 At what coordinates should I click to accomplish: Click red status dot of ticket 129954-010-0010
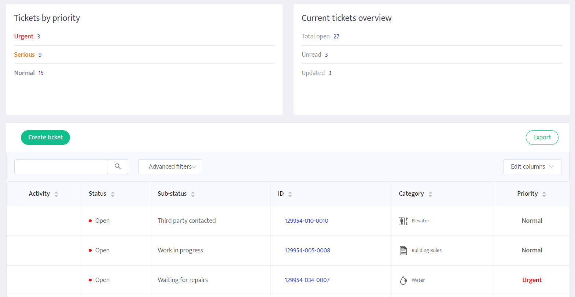pyautogui.click(x=90, y=221)
